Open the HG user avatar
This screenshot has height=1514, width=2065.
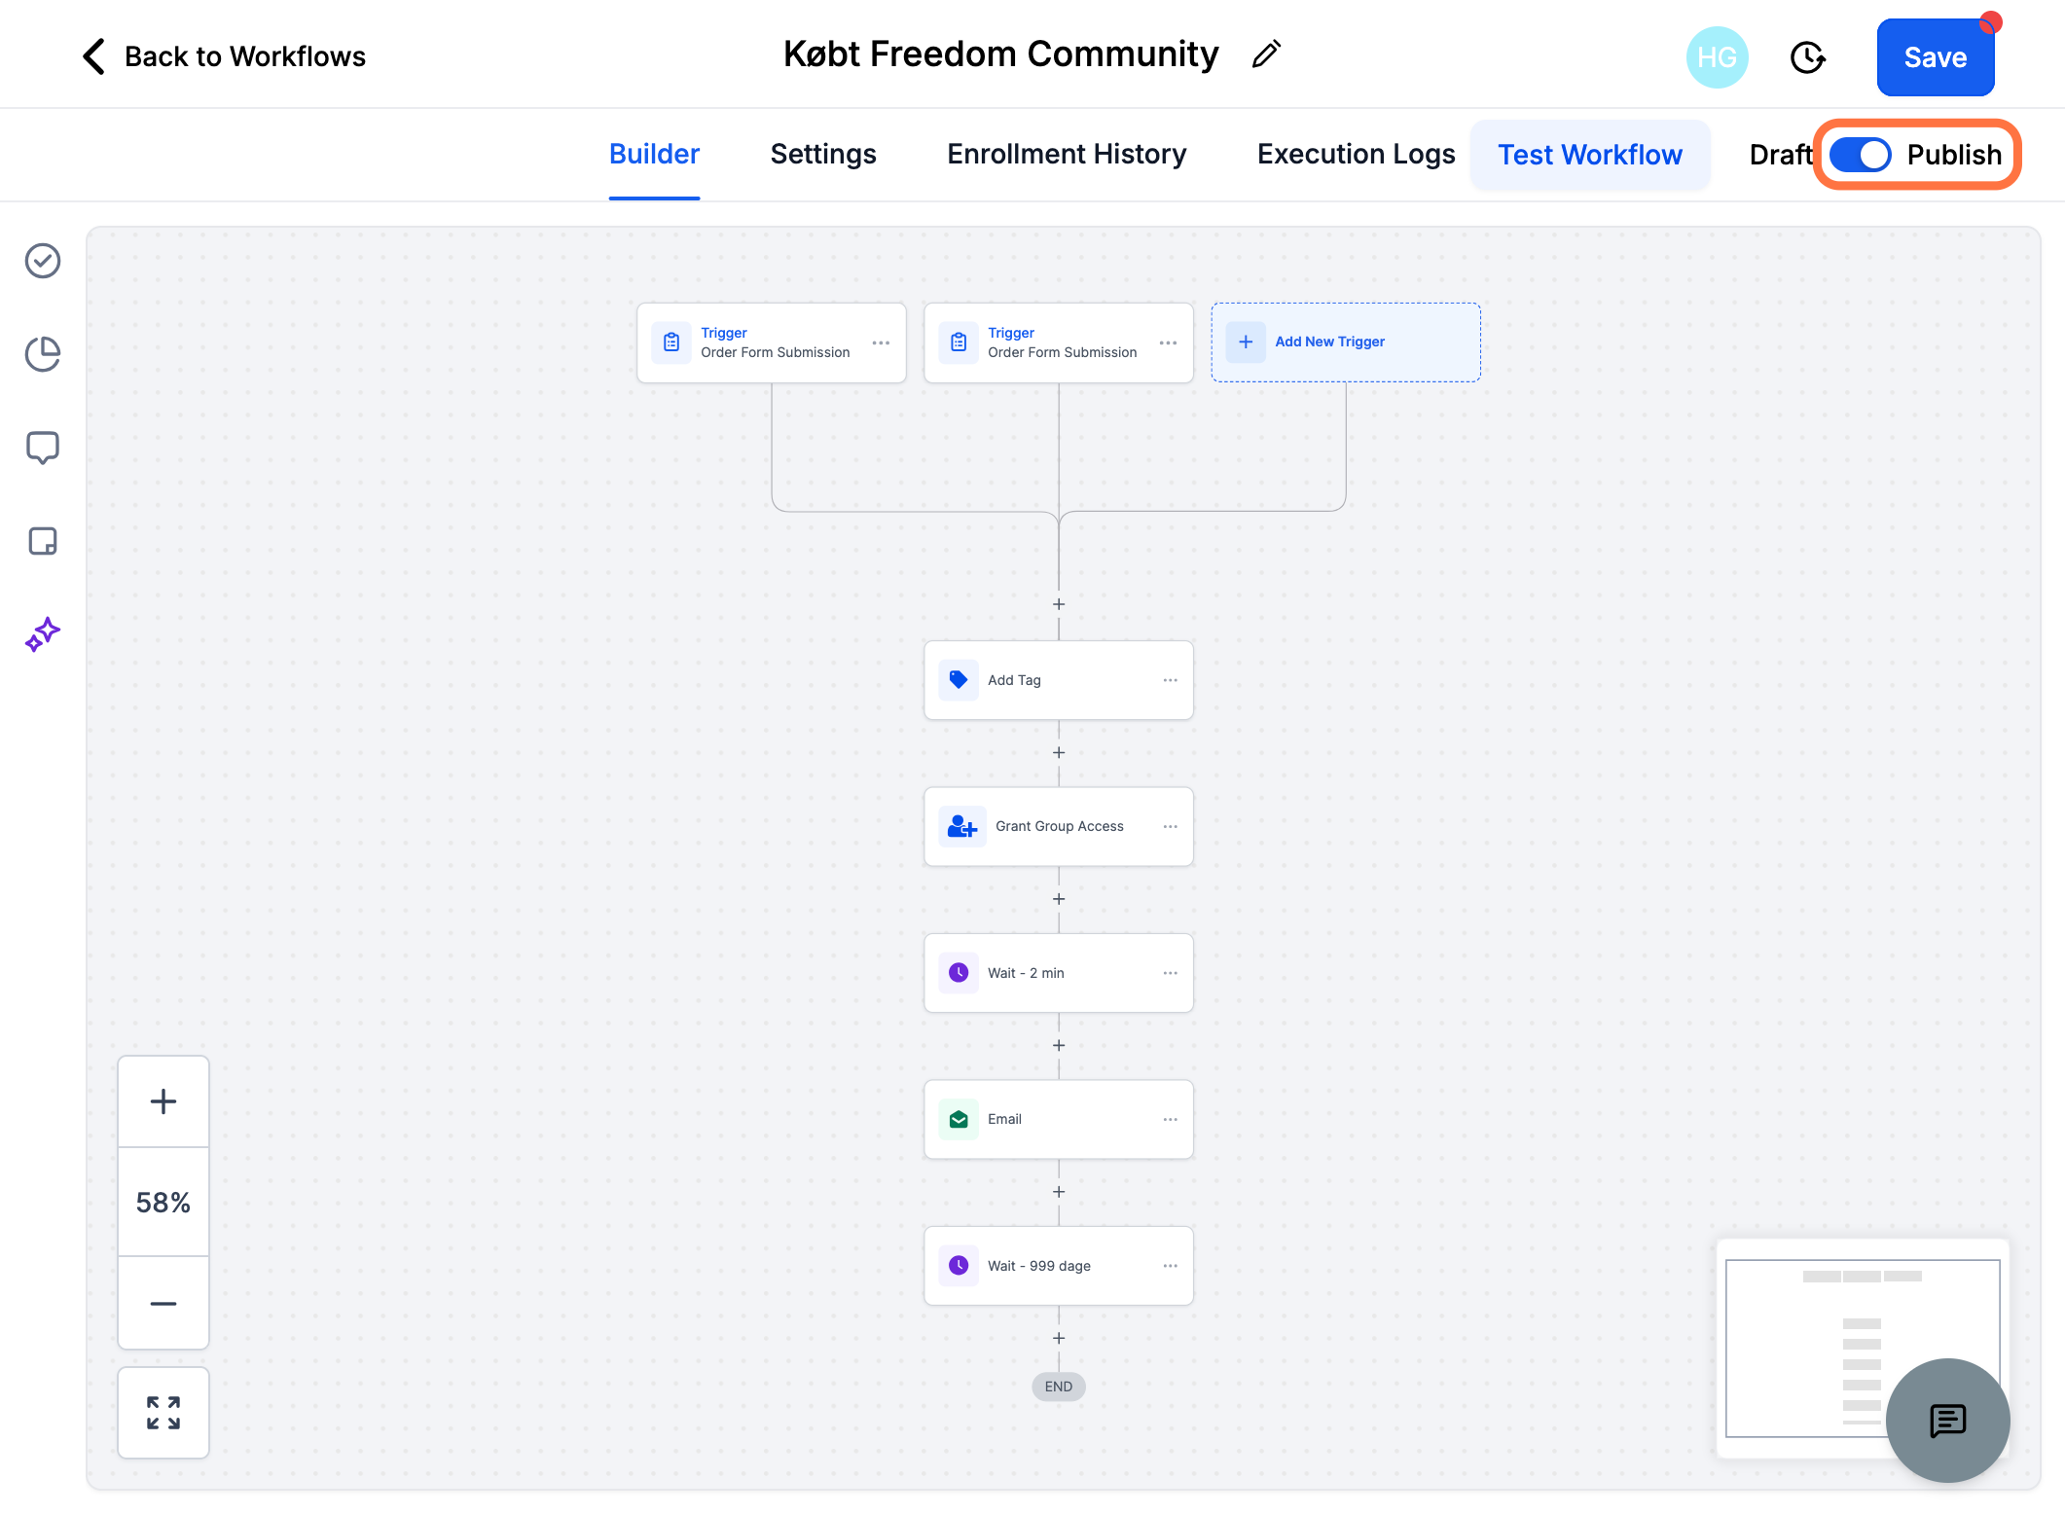[1717, 57]
